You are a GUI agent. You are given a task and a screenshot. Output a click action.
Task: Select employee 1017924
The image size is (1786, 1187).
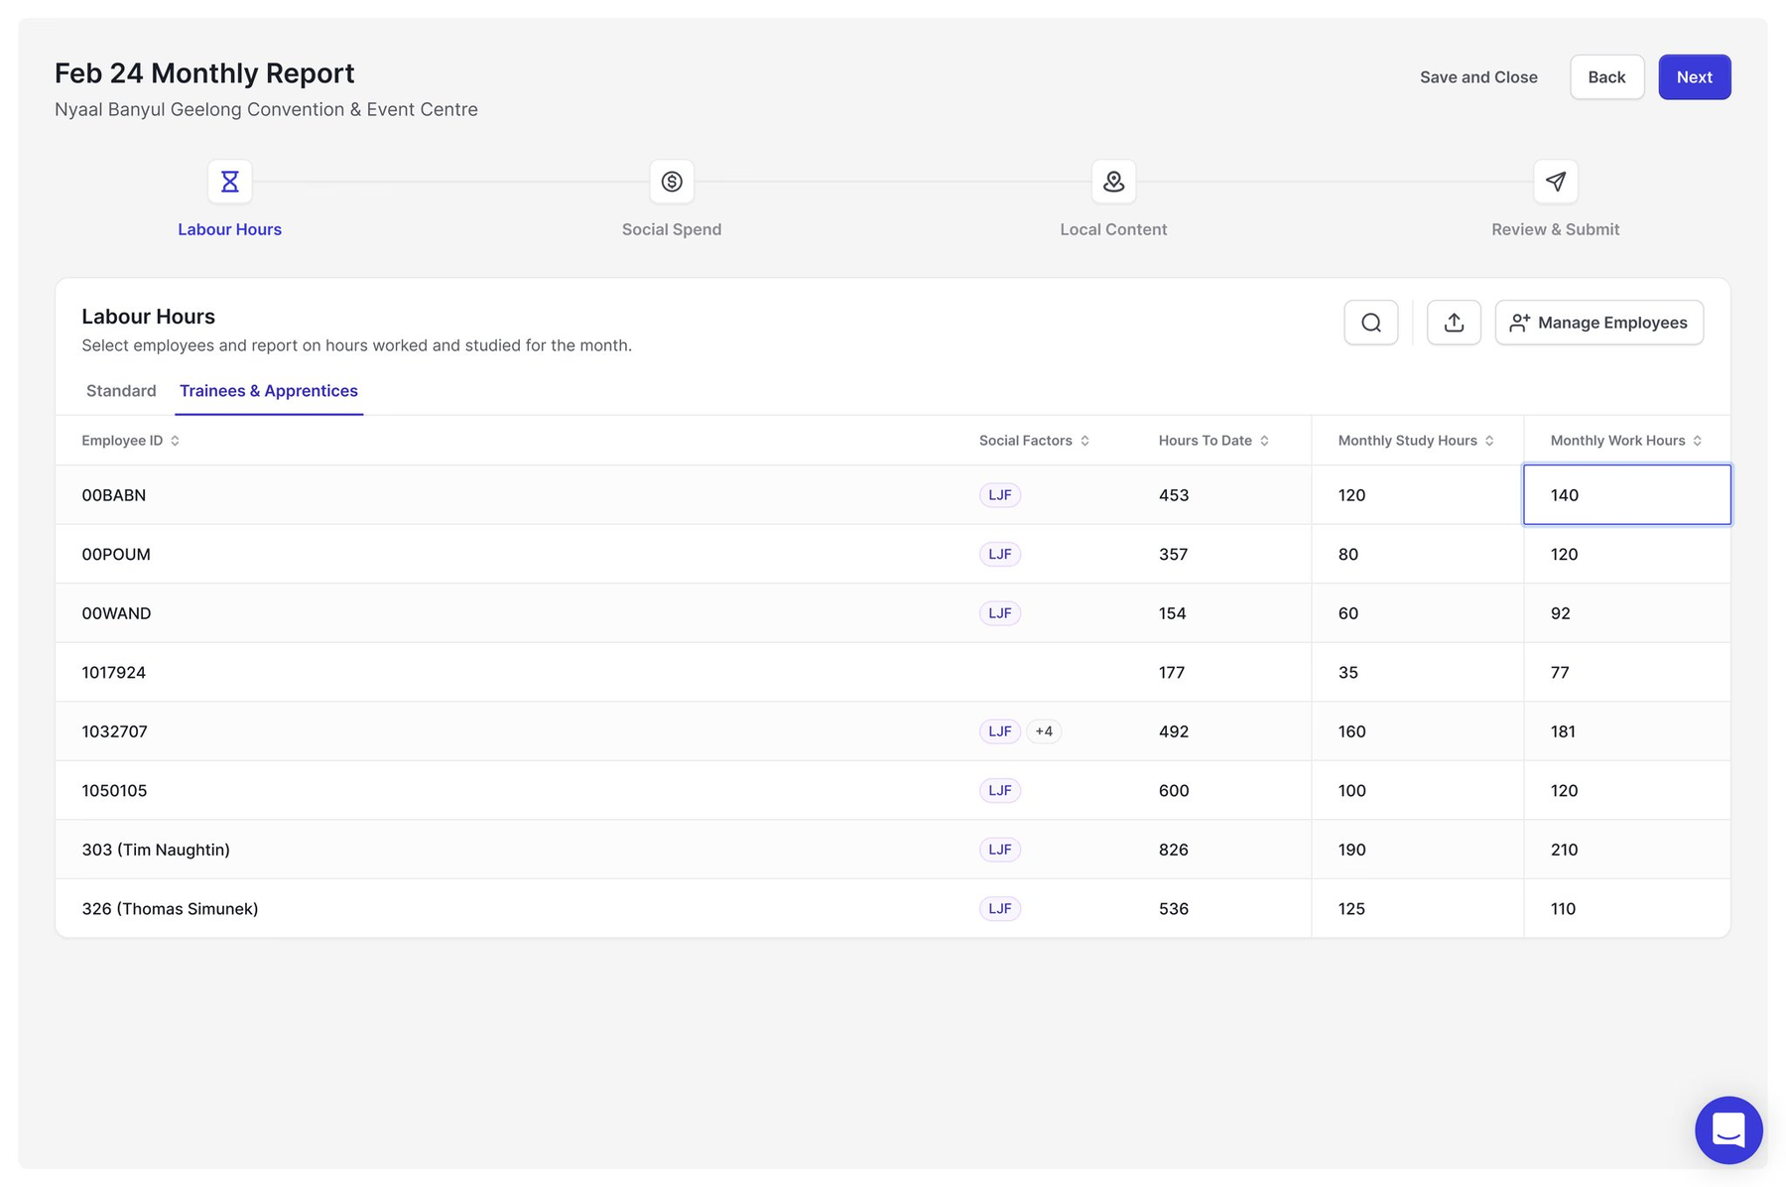[113, 672]
